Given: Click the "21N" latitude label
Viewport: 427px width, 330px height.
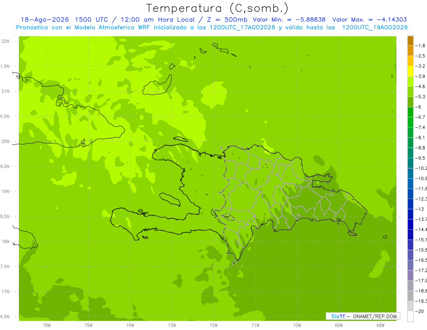Looking at the screenshot, I should point(5,91).
